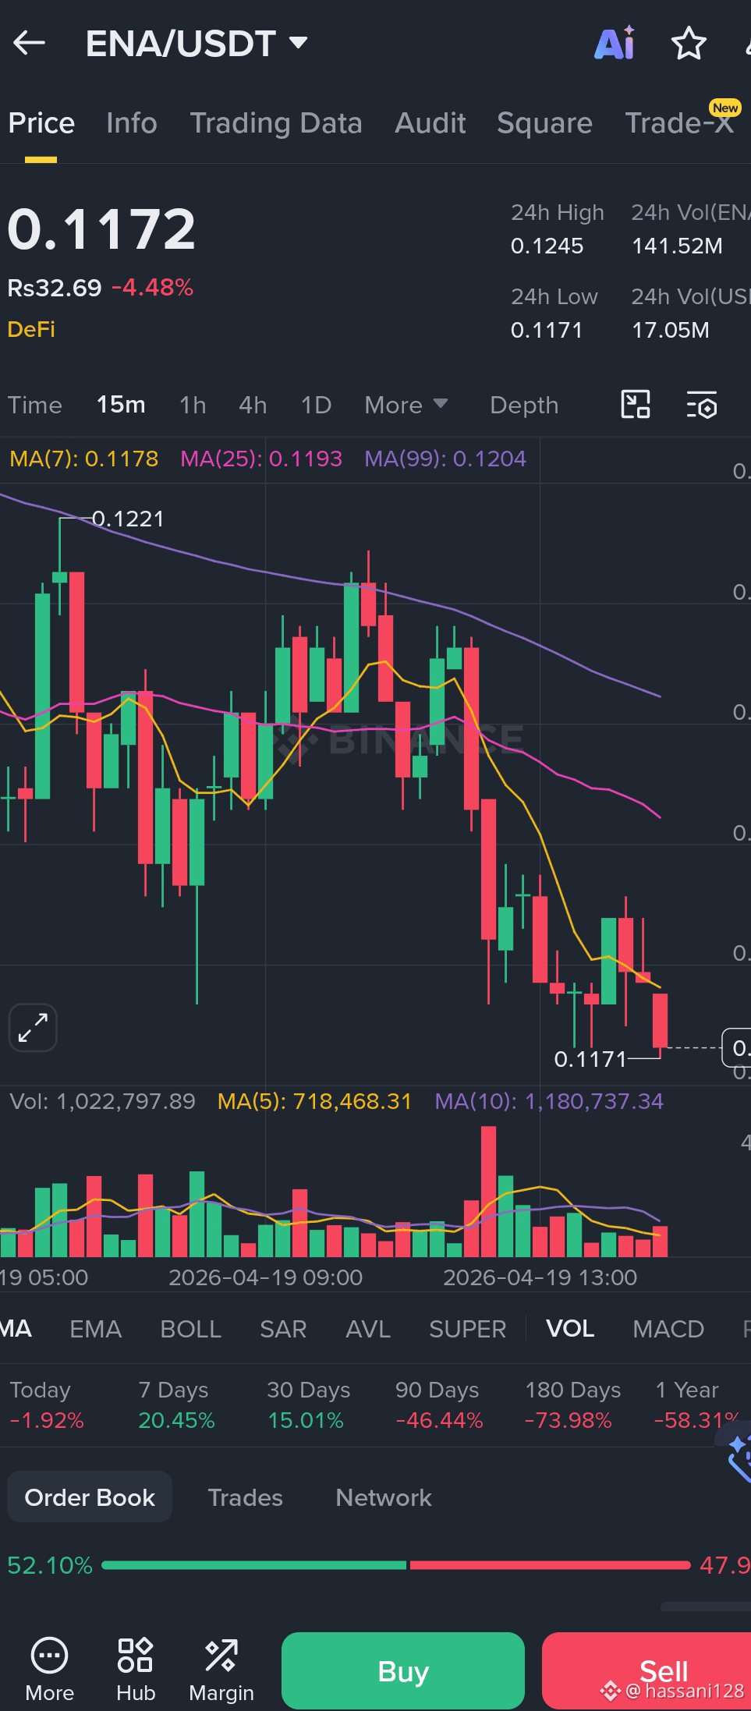Select the 1D chart interval
This screenshot has width=751, height=1711.
click(x=316, y=406)
